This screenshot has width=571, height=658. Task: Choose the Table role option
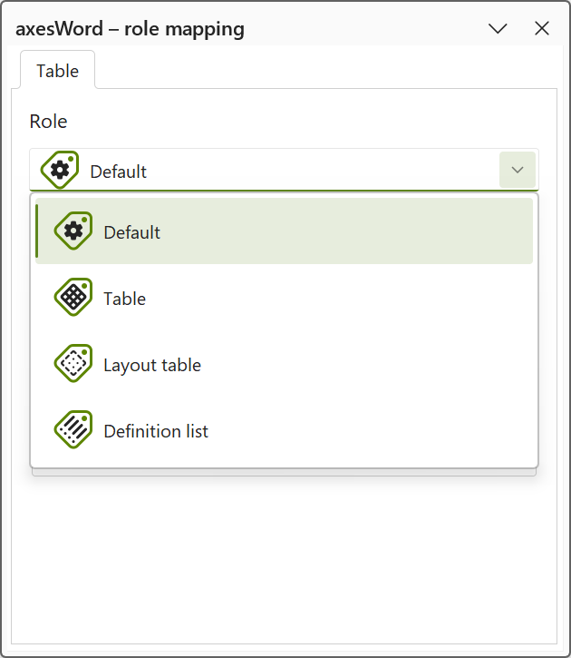coord(284,298)
